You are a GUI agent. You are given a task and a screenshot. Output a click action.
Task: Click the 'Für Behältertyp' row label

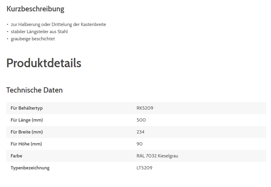click(x=27, y=108)
